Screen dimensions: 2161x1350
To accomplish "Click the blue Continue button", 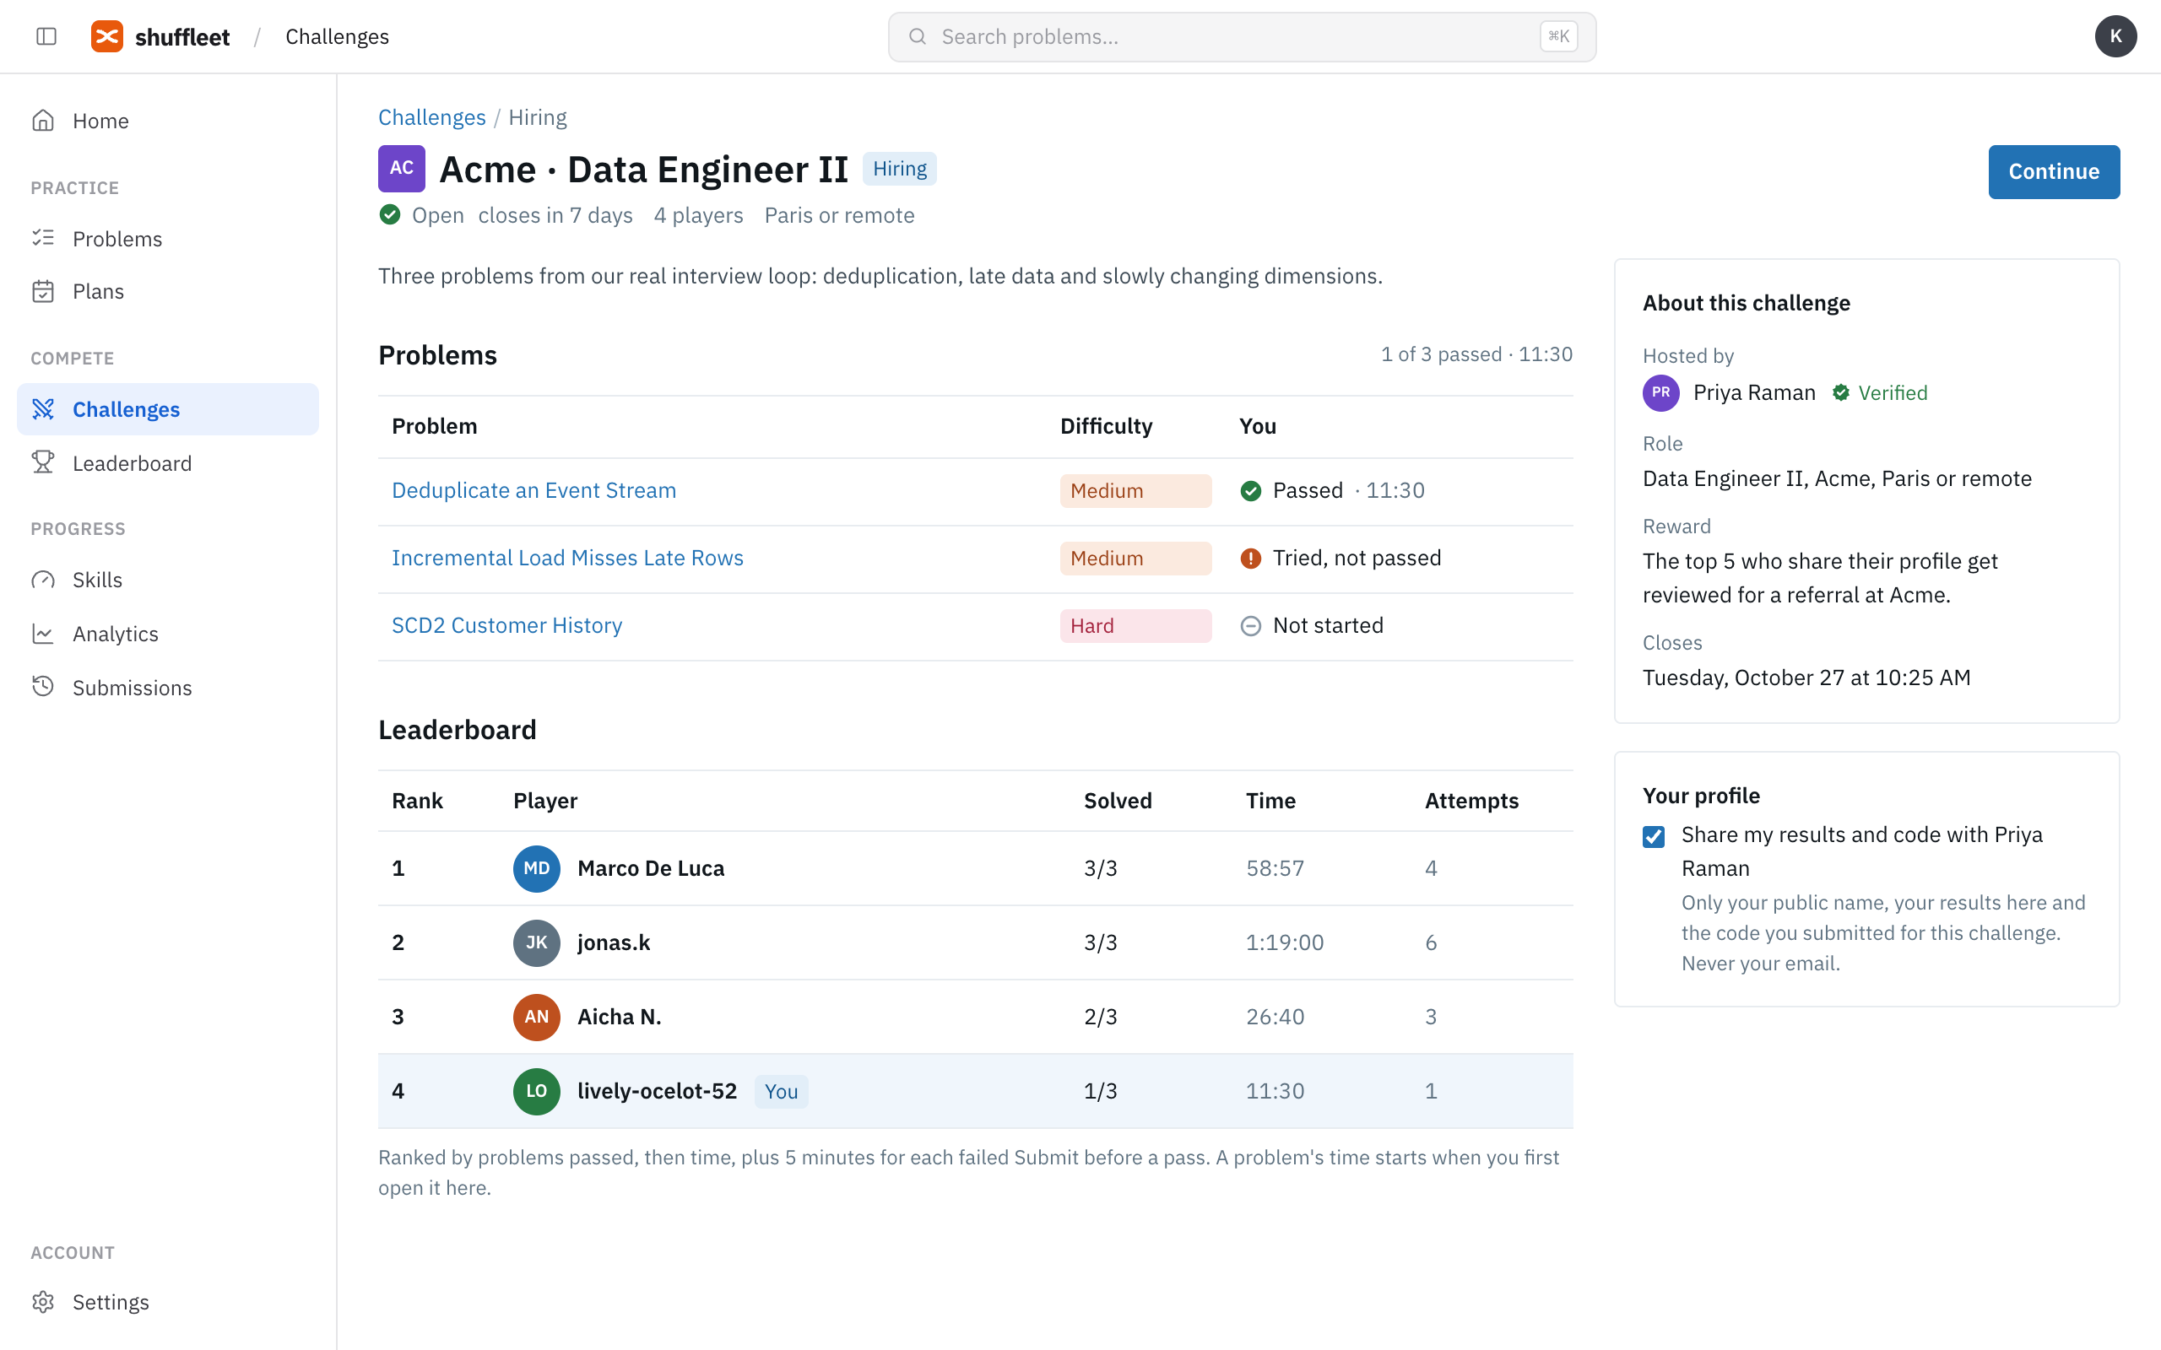I will [x=2054, y=171].
